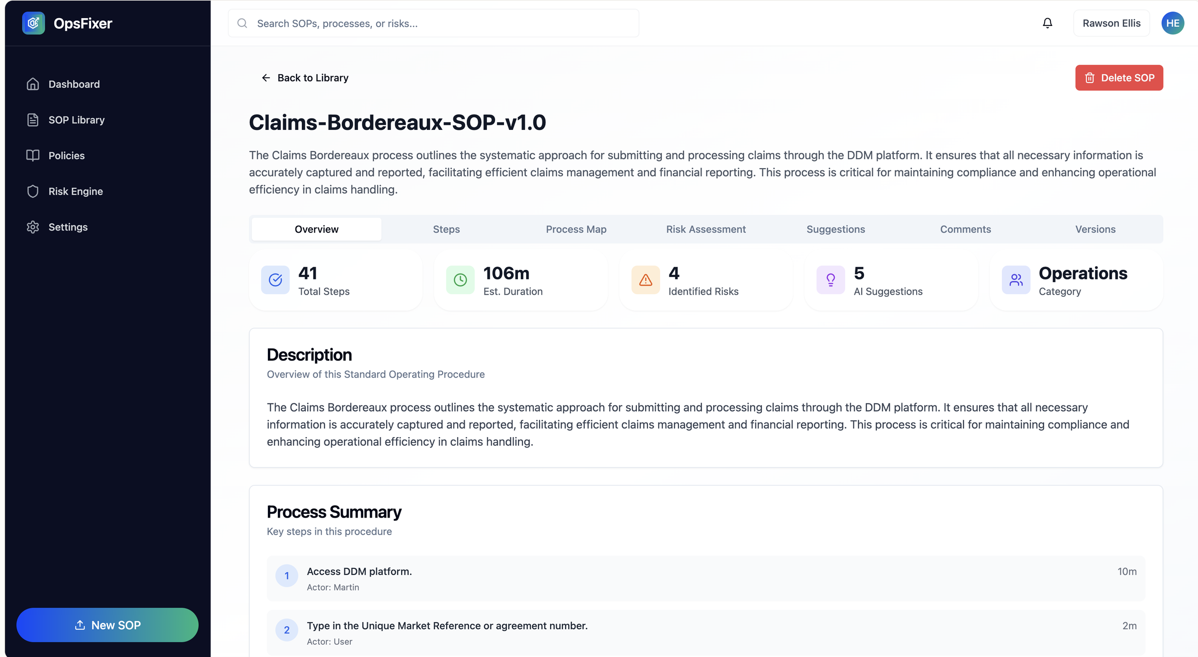Click the Operations category people icon
The image size is (1198, 657).
point(1015,280)
